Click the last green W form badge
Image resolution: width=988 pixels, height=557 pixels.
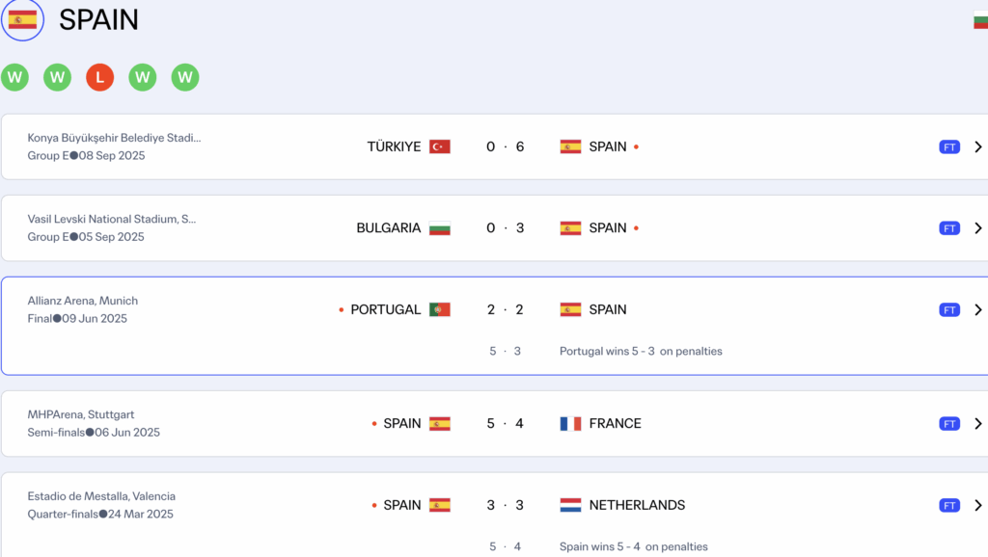tap(185, 77)
